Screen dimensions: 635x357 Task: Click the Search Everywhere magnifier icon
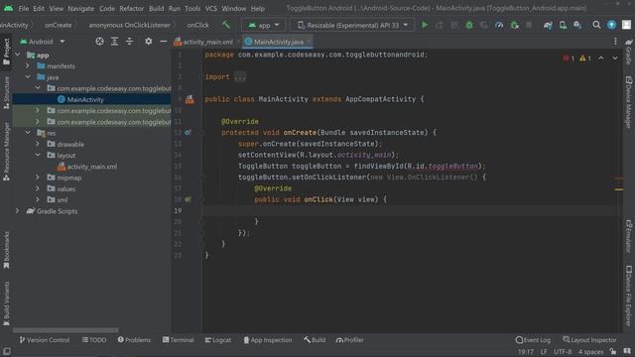pos(596,25)
